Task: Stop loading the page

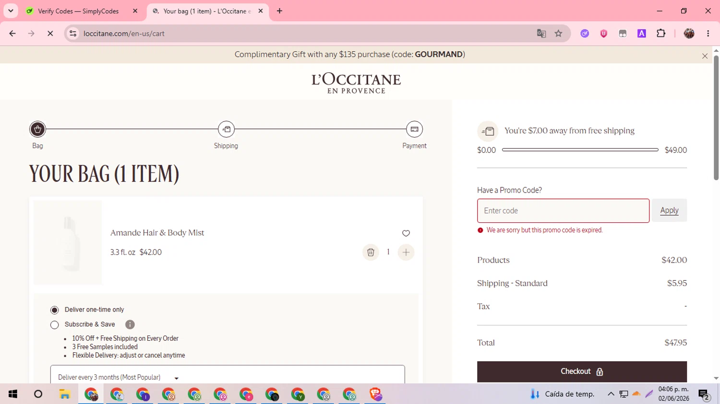Action: click(x=50, y=34)
